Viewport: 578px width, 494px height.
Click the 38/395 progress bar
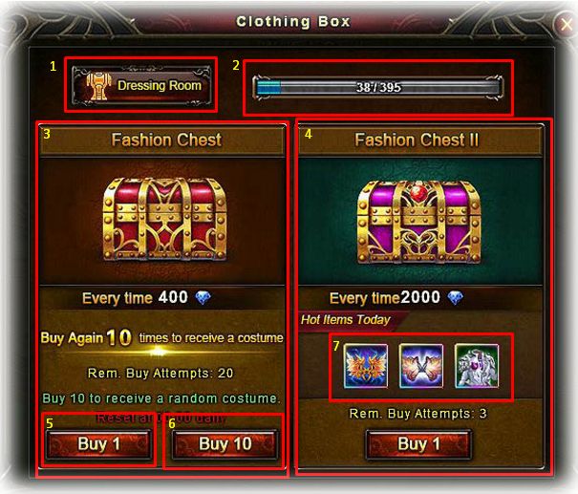click(377, 87)
